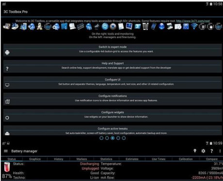Switch to the Statistics tab

tap(106, 159)
